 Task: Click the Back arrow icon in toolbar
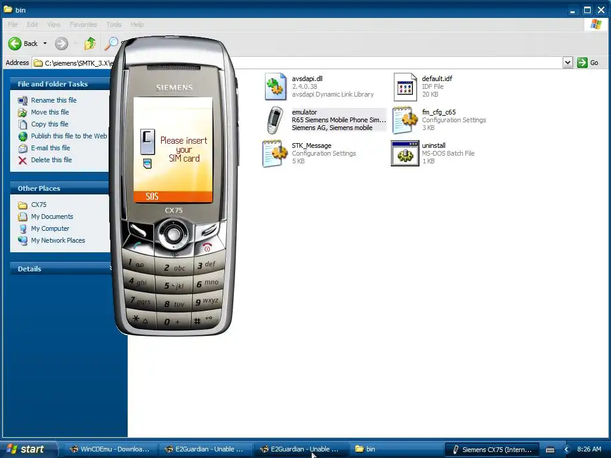(15, 44)
